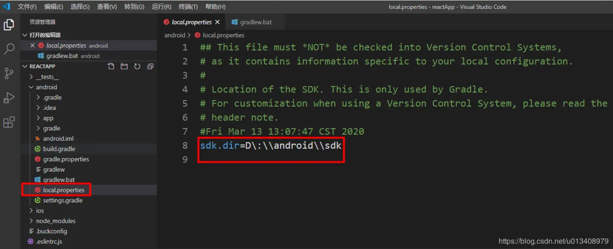Open the 文件(F) menu

(x=27, y=7)
